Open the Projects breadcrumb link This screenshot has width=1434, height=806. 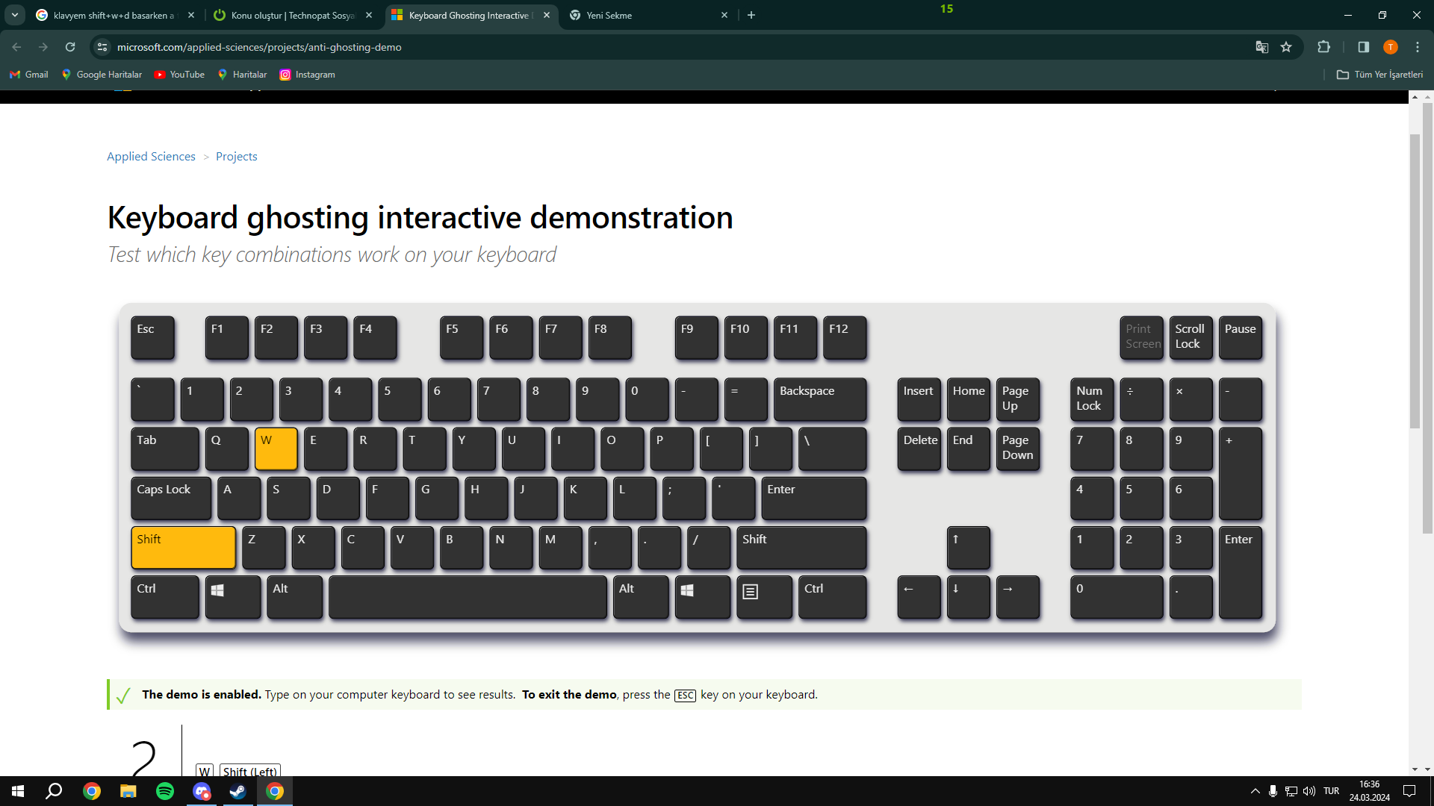[x=236, y=157]
